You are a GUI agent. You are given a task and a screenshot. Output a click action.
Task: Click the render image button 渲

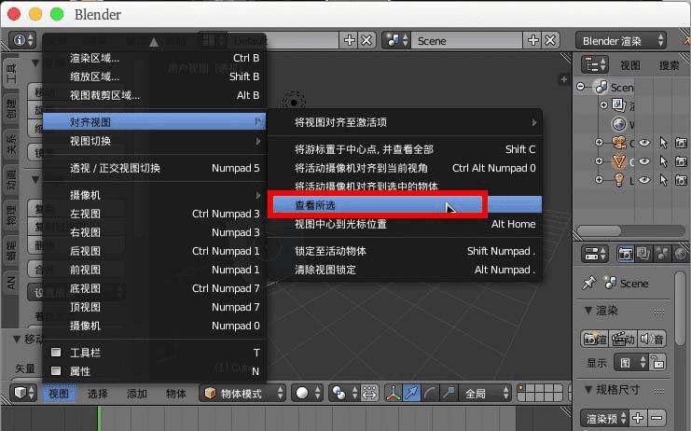(x=595, y=339)
